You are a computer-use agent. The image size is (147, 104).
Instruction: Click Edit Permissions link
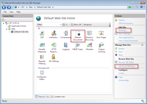[x=126, y=23]
